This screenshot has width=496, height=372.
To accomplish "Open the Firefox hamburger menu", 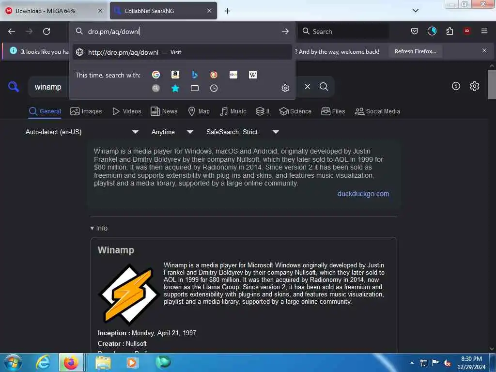I will click(x=484, y=31).
